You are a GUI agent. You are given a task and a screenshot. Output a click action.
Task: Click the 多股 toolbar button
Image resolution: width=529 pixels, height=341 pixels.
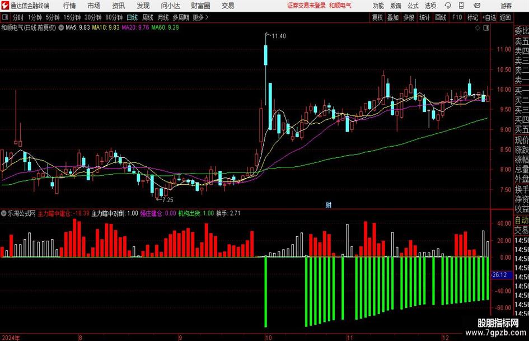(x=409, y=17)
